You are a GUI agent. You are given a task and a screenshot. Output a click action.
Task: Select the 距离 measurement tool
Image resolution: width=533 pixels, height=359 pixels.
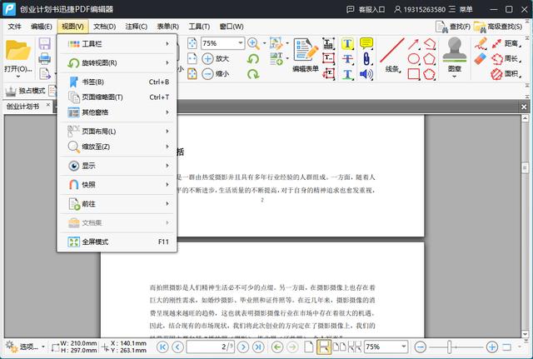click(506, 43)
